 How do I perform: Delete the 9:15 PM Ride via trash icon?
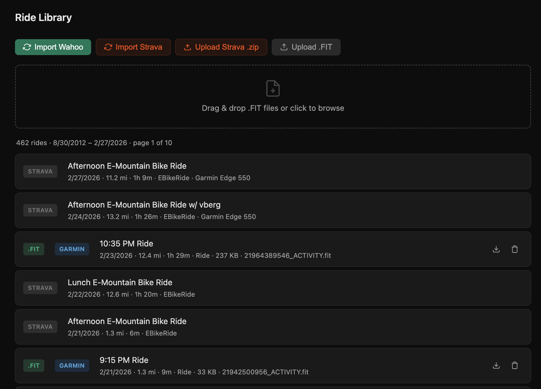515,365
